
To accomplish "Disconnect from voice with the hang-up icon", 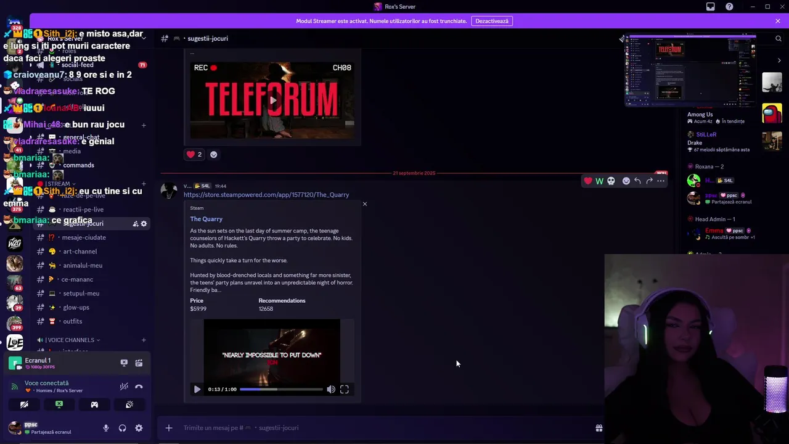I will pyautogui.click(x=139, y=387).
